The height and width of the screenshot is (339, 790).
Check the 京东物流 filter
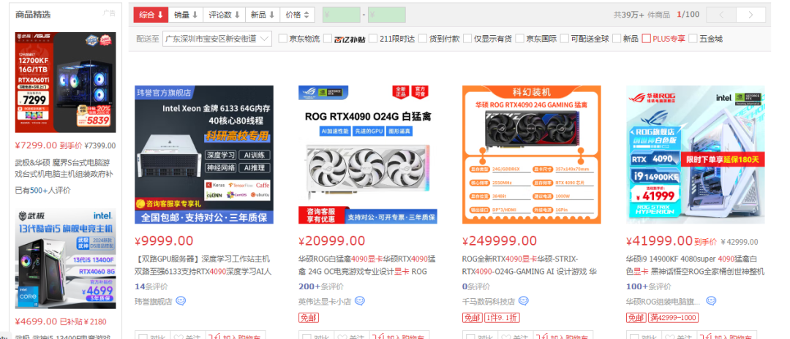click(283, 38)
